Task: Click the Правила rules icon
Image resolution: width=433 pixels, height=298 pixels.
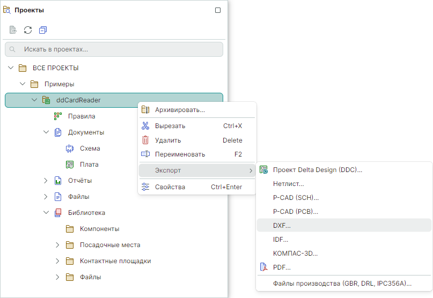Action: [x=58, y=116]
